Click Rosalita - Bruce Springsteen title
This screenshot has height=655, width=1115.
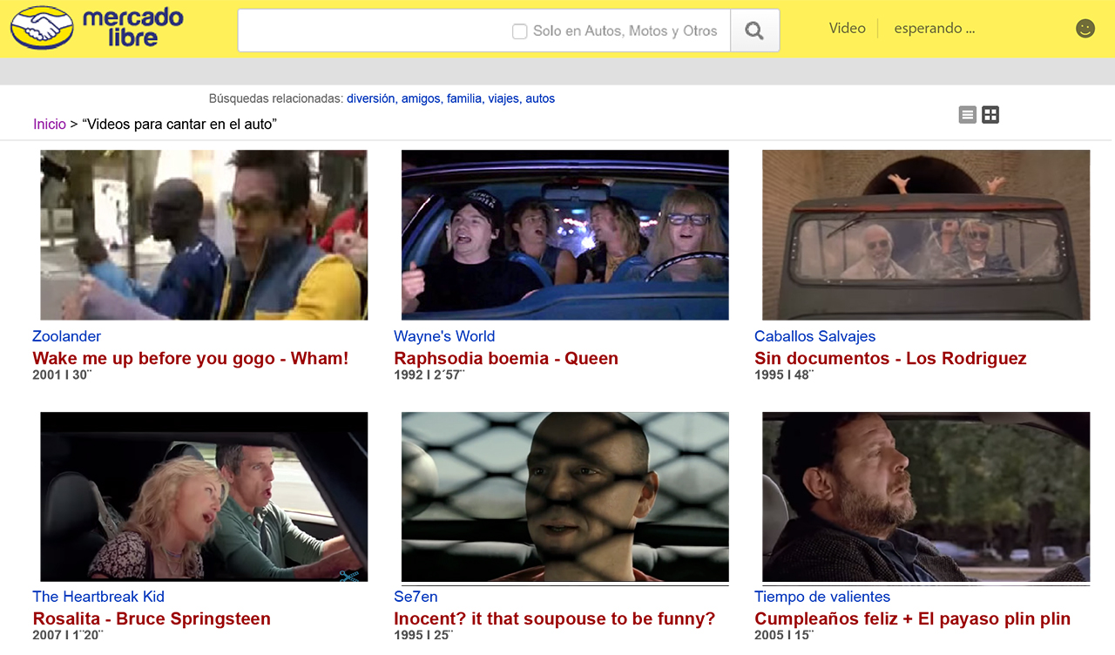[152, 619]
